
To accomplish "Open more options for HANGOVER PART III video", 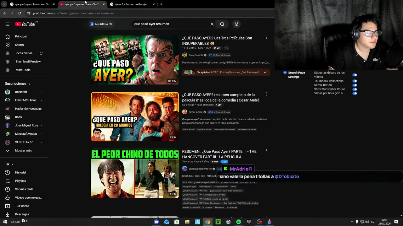I will tap(266, 151).
